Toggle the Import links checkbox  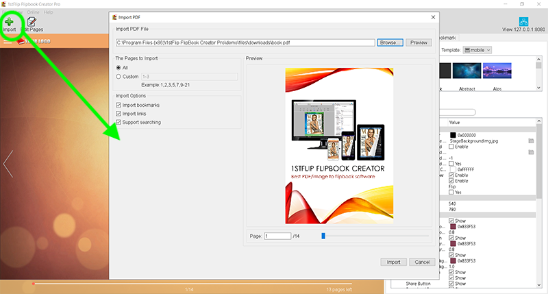click(x=119, y=114)
